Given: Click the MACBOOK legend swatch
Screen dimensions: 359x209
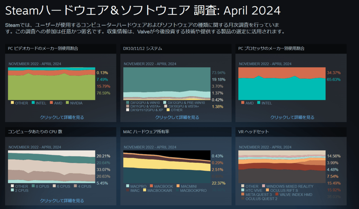Looking at the screenshot, I should coord(151,186).
